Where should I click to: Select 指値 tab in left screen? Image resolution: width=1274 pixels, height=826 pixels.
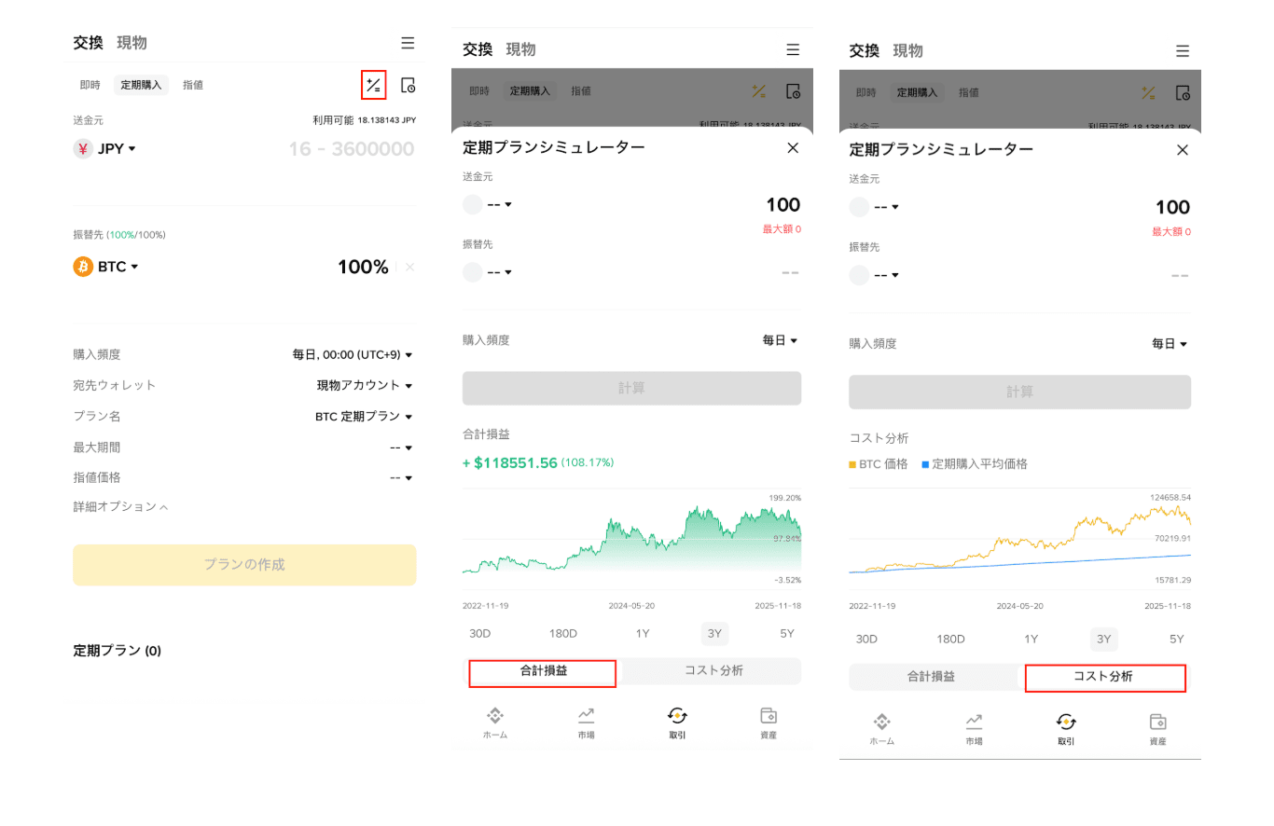pos(193,85)
